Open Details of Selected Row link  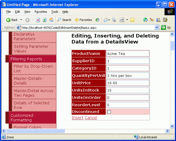tap(34, 105)
